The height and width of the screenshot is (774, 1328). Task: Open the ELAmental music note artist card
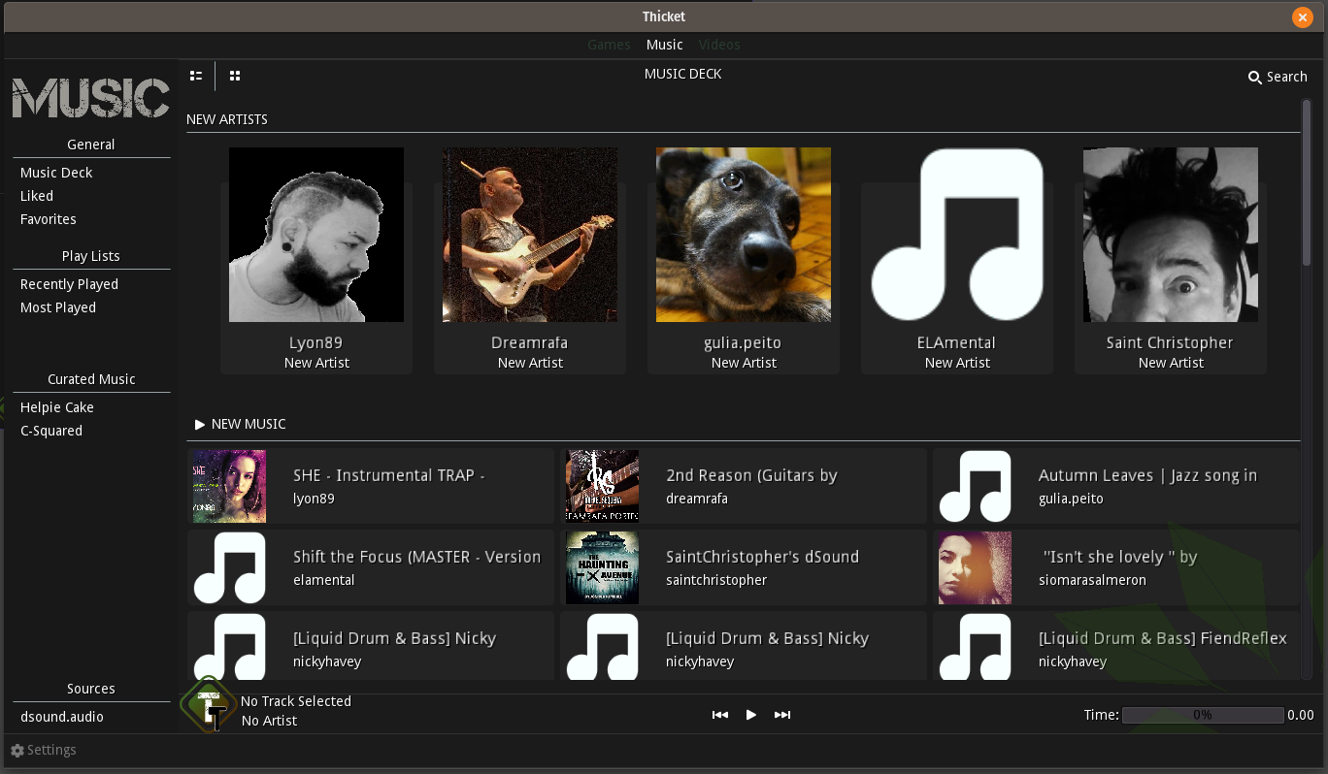(957, 235)
